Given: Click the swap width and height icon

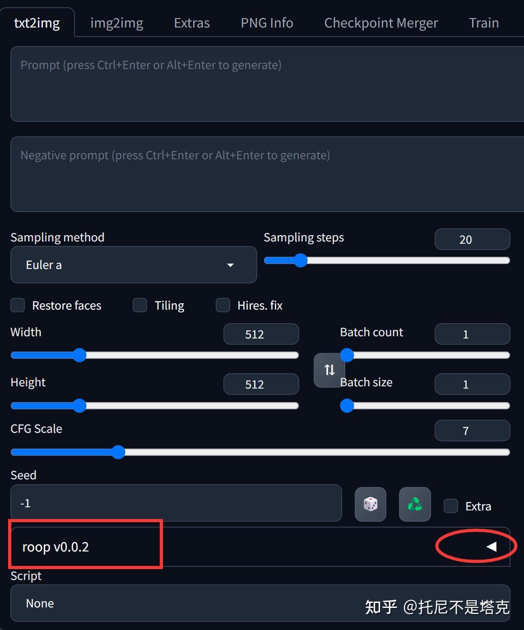Looking at the screenshot, I should 329,370.
